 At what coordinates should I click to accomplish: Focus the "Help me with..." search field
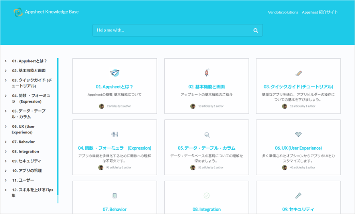(x=177, y=30)
